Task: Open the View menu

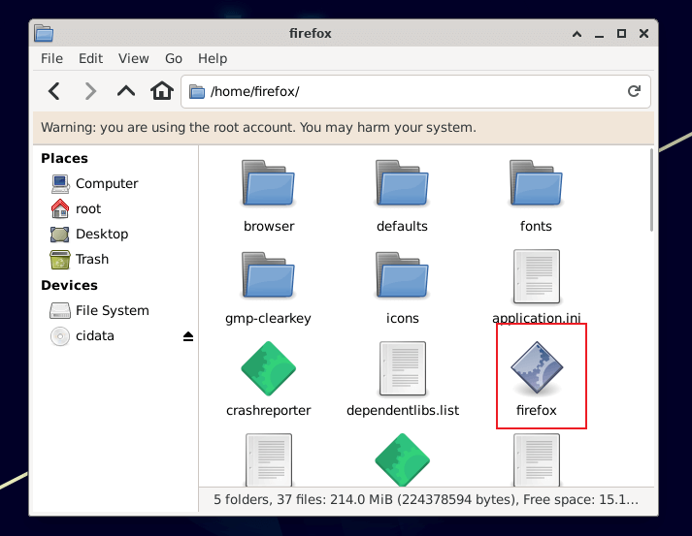Action: (x=133, y=58)
